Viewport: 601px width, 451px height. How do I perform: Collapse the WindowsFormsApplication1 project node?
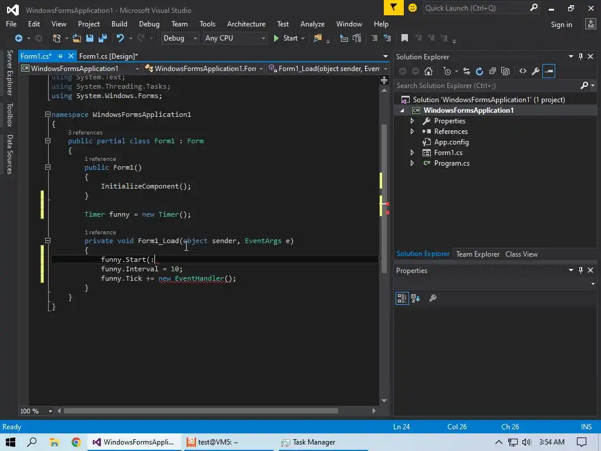(x=402, y=110)
